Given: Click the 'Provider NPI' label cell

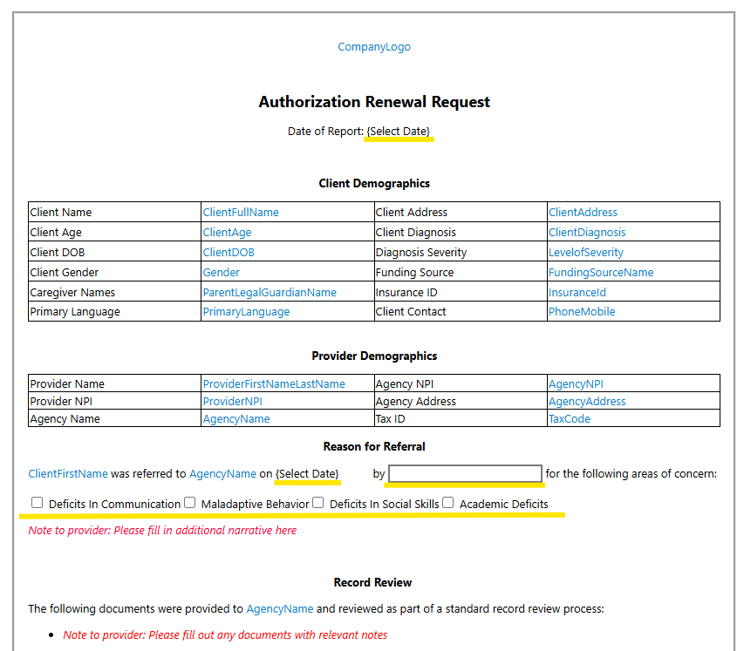Looking at the screenshot, I should tap(115, 402).
